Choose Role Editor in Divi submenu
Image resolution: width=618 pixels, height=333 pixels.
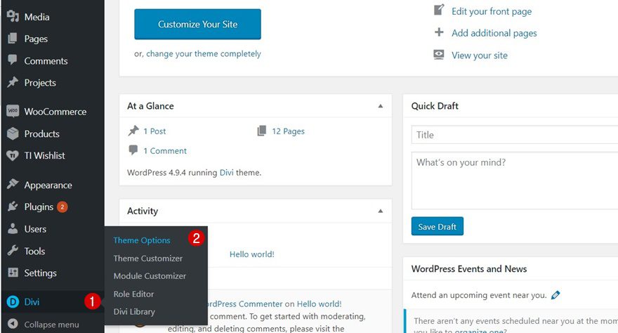[x=133, y=294]
